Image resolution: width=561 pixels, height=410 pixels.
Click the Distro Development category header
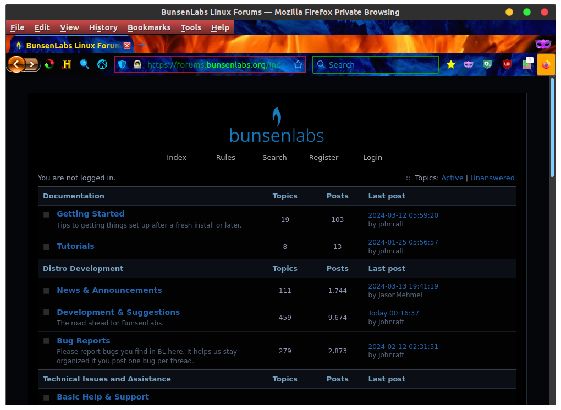click(x=83, y=268)
